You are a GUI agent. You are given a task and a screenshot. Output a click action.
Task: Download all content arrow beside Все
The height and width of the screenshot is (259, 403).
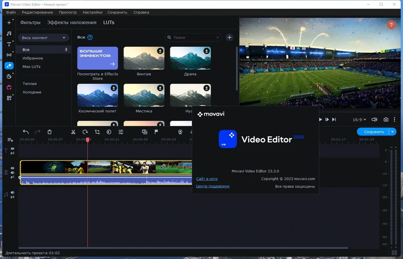point(66,49)
